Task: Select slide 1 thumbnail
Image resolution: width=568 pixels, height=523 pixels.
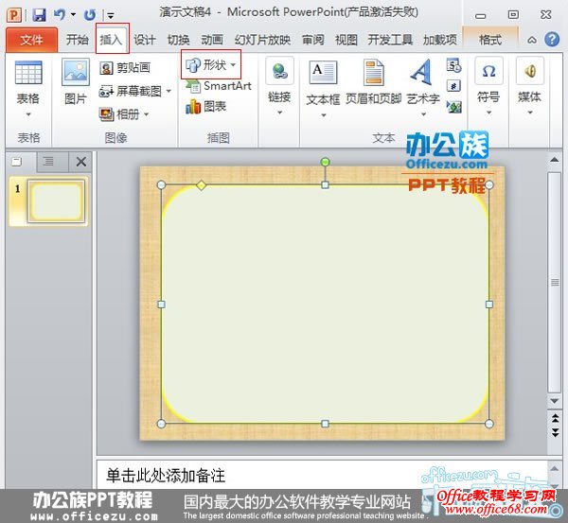Action: coord(57,201)
